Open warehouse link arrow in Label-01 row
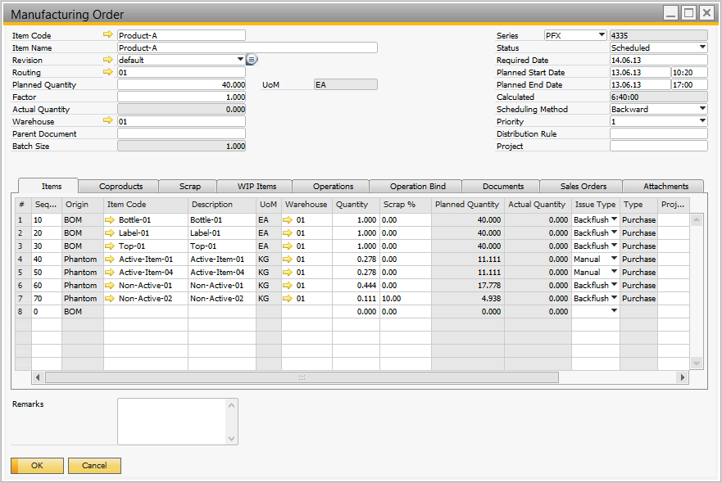This screenshot has width=722, height=483. pyautogui.click(x=288, y=232)
